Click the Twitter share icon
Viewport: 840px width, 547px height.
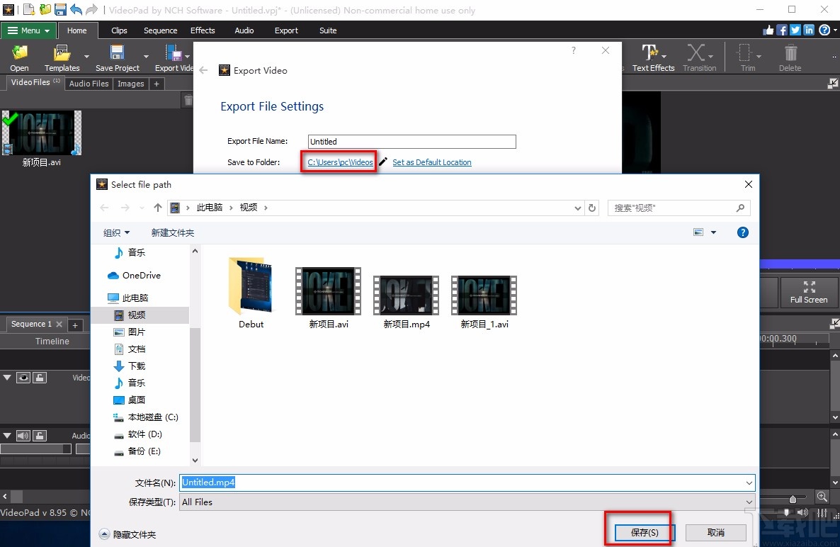[795, 30]
